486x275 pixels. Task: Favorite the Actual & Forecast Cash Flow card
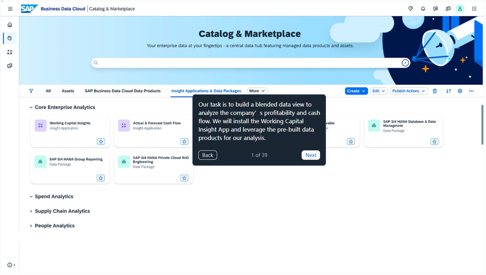point(184,142)
